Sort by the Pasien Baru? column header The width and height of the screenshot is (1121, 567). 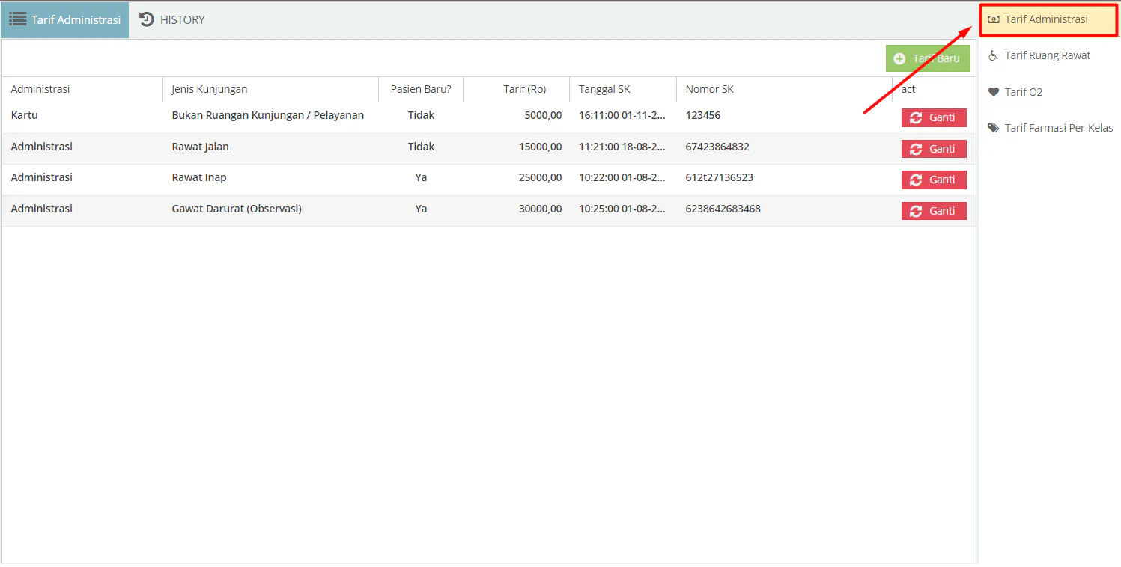pos(421,89)
